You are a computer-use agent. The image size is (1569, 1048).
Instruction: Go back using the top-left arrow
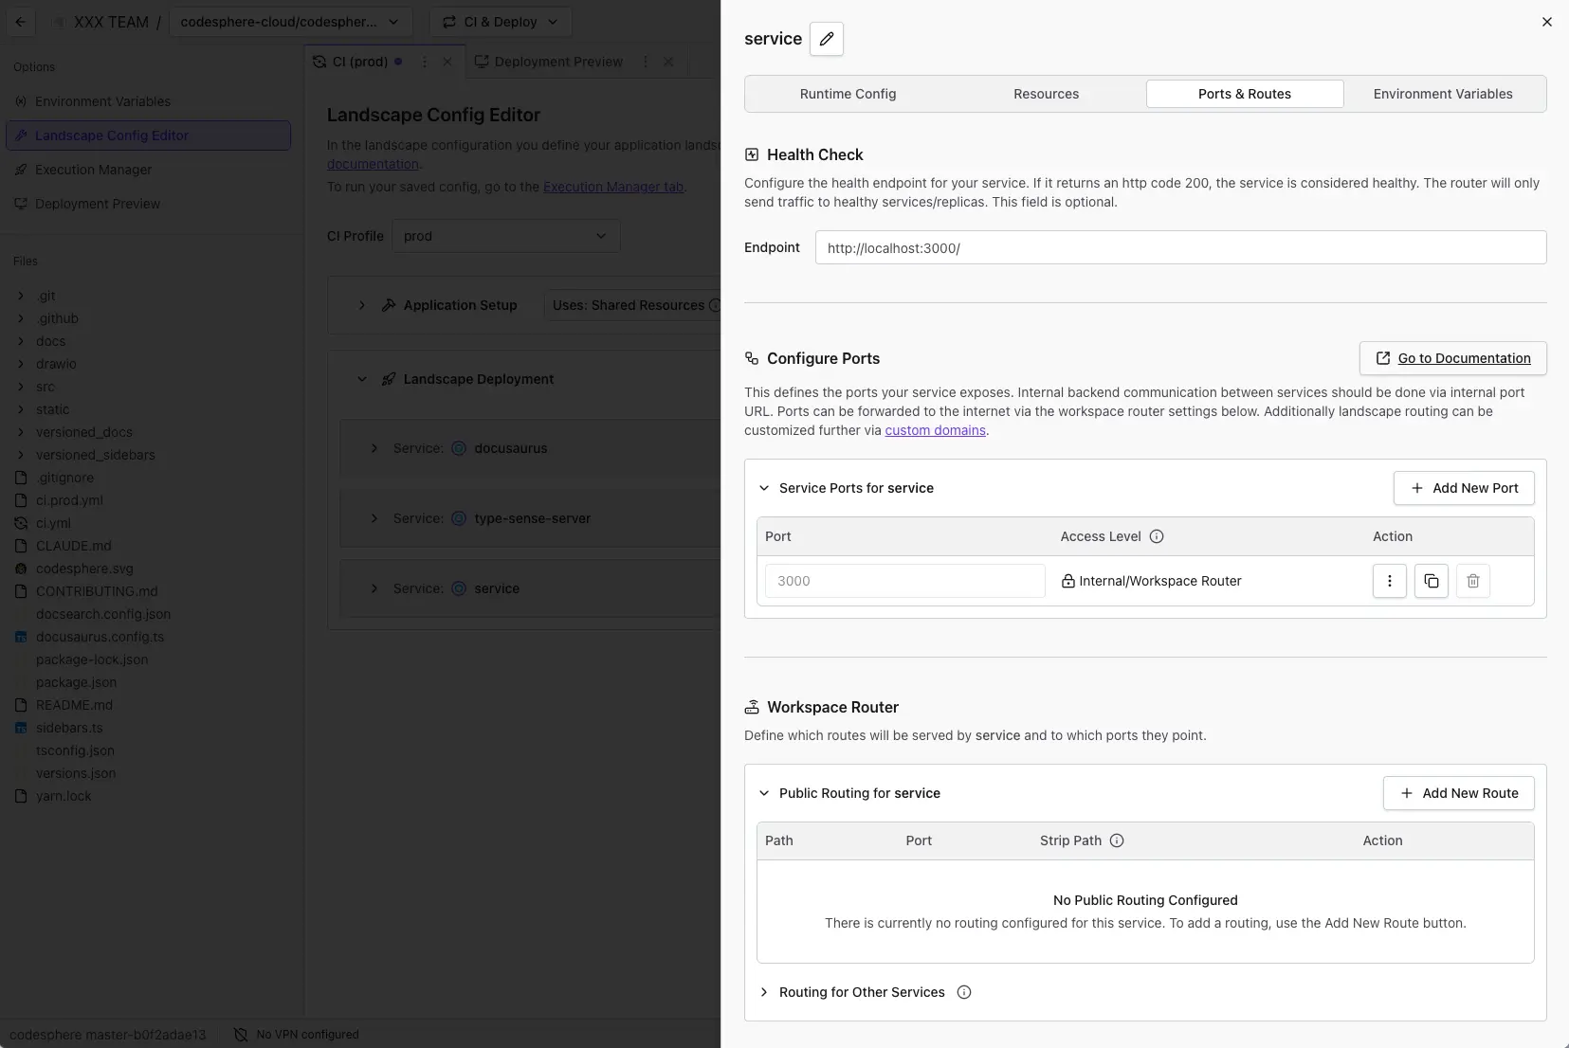[21, 22]
